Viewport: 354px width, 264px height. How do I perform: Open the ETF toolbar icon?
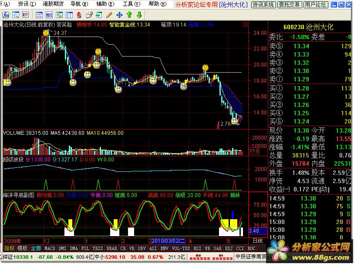click(26, 15)
